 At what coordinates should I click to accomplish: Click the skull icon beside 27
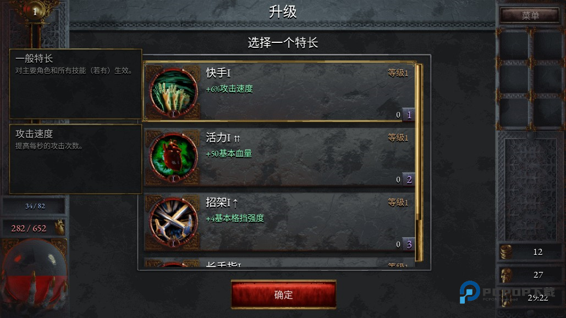coord(506,275)
